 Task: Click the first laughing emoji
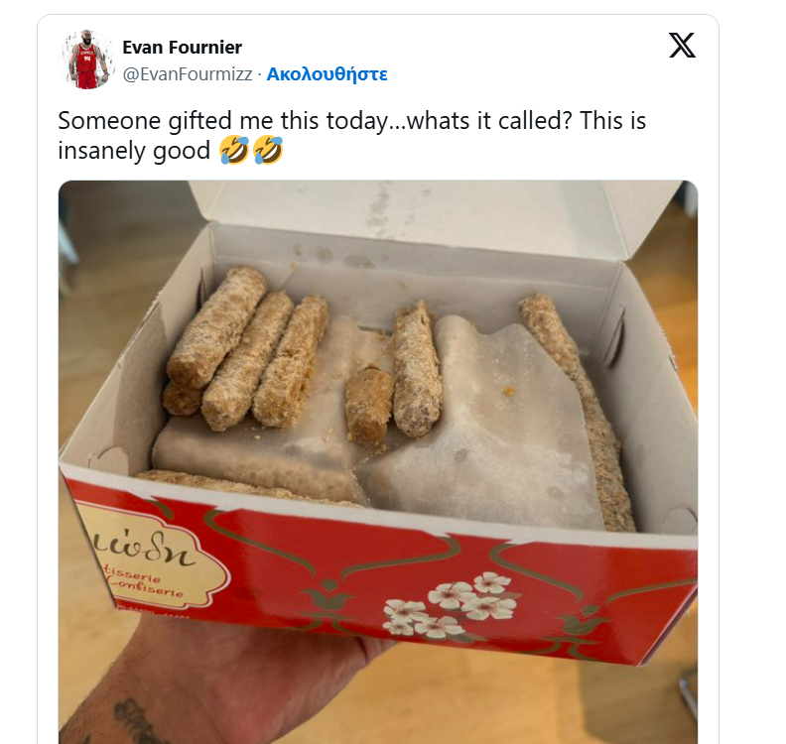pyautogui.click(x=234, y=151)
